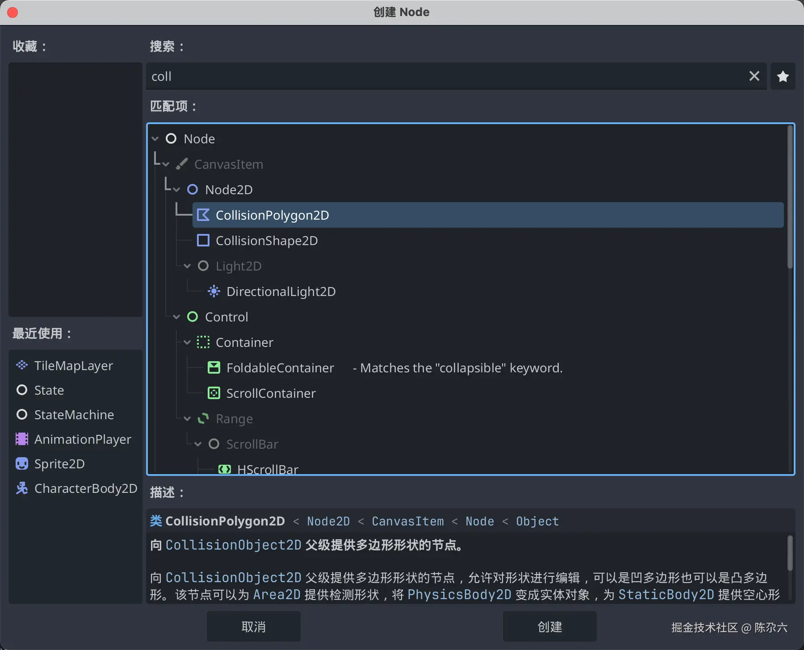
Task: Click the Container tree row label
Action: [244, 342]
